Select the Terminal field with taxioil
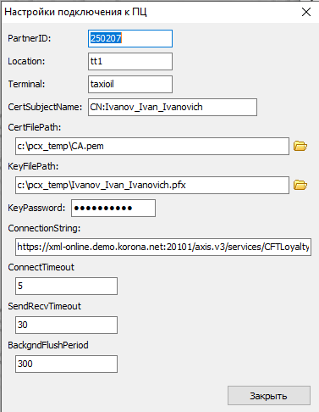This screenshot has width=319, height=412. 130,84
